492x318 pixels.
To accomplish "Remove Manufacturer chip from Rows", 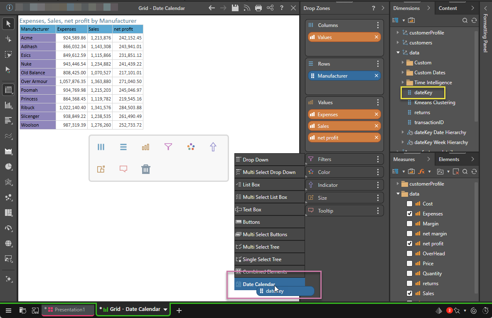I will pos(376,76).
